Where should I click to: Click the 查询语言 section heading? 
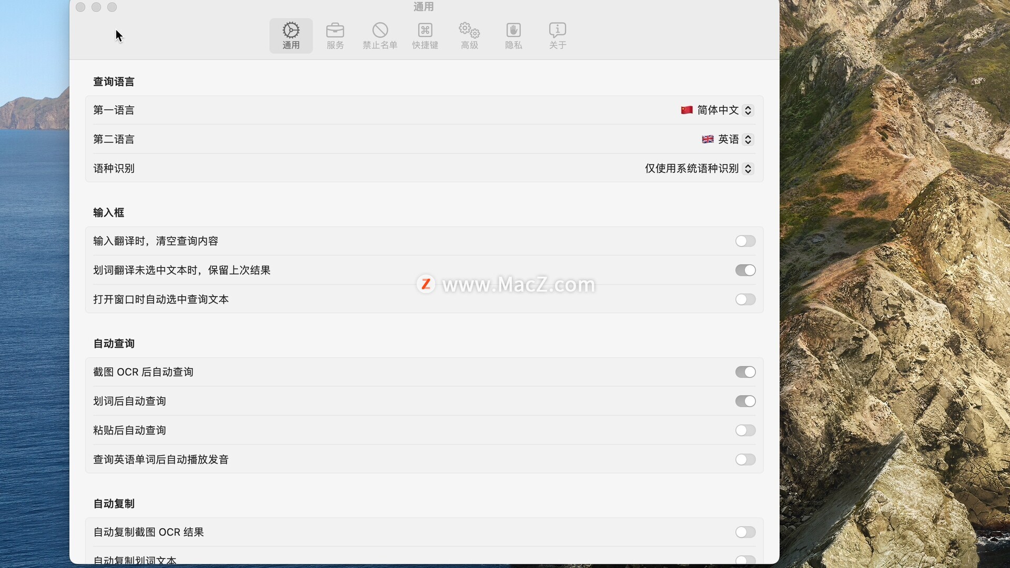coord(114,82)
